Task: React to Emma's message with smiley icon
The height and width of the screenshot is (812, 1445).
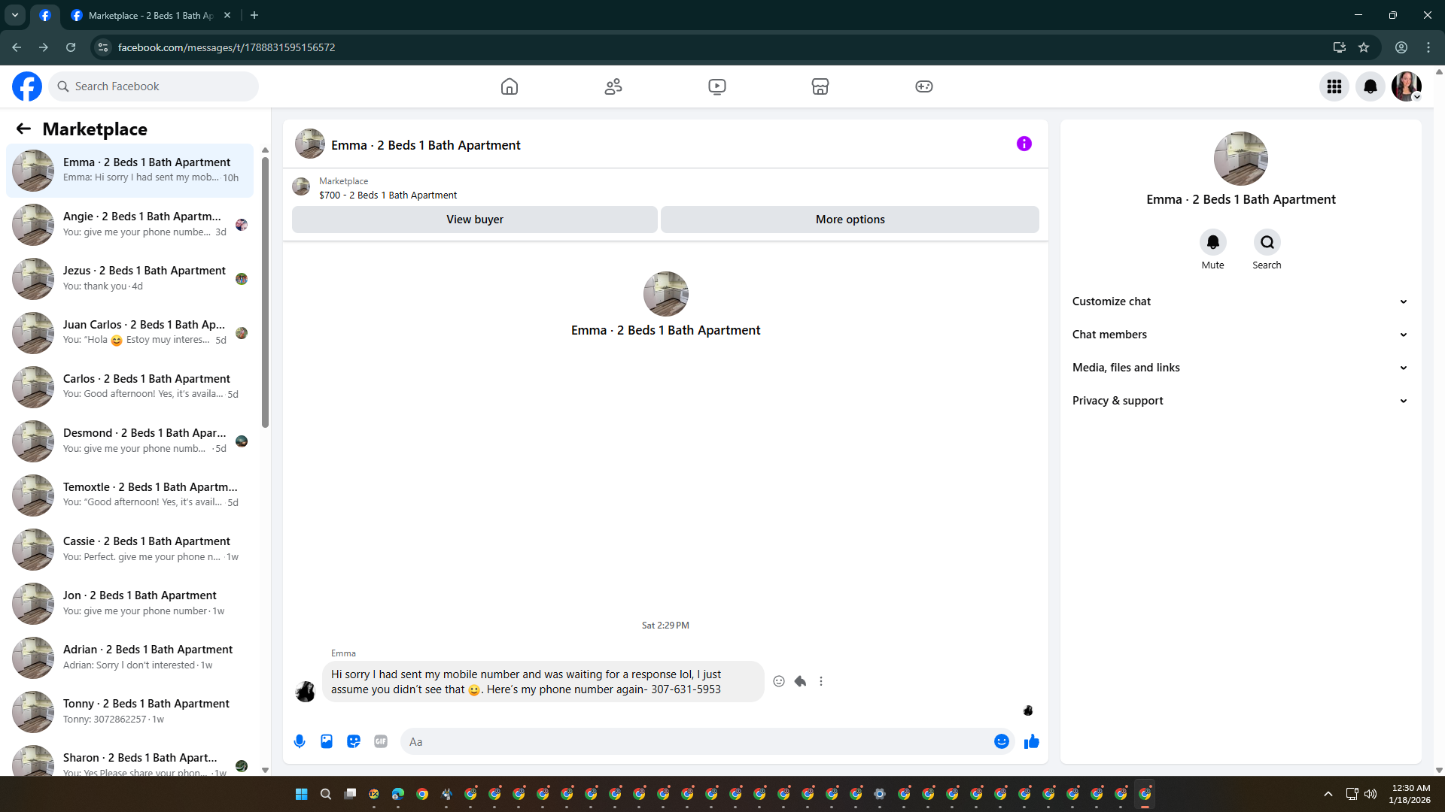Action: [779, 681]
